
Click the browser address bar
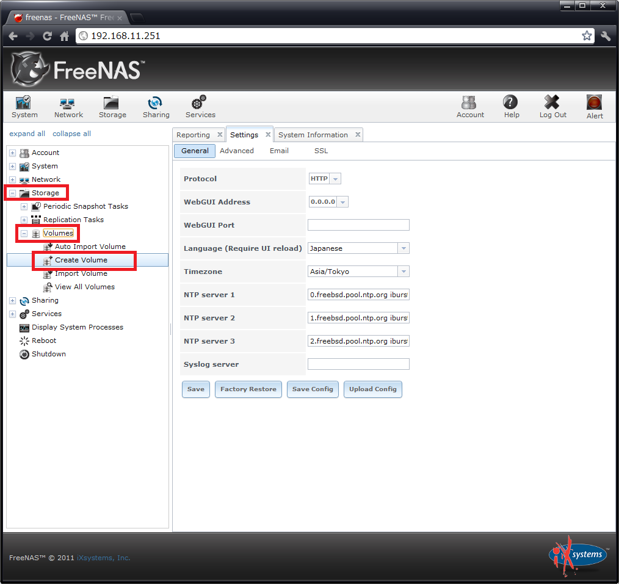pos(335,36)
